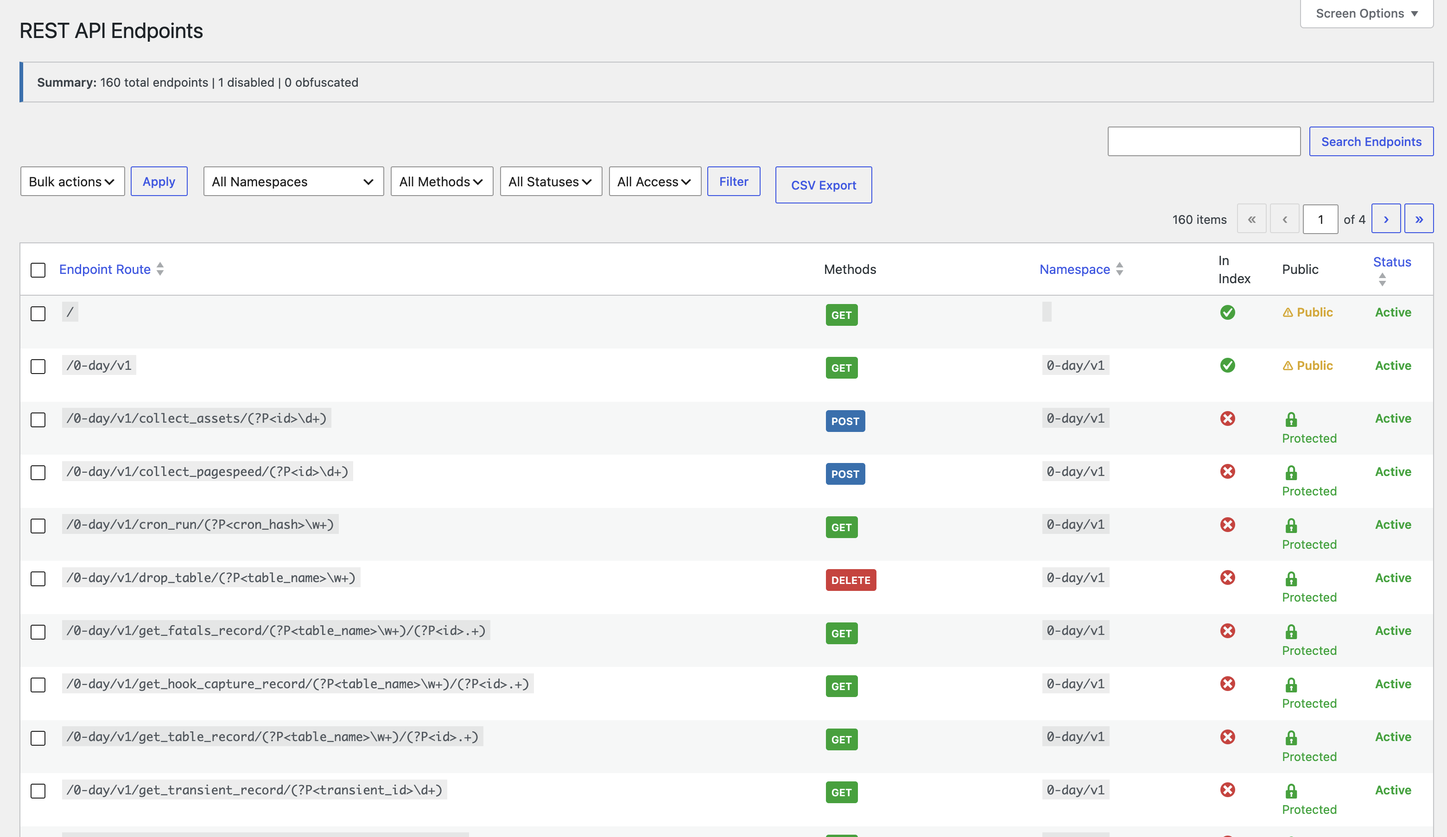Click the DELETE method badge on drop_table row
The image size is (1447, 837).
850,580
